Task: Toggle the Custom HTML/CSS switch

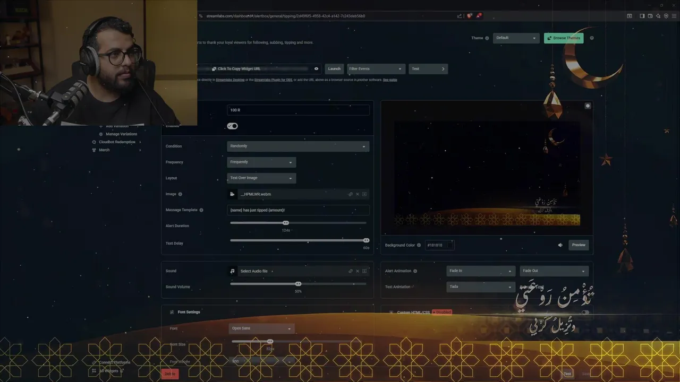Action: [x=585, y=312]
